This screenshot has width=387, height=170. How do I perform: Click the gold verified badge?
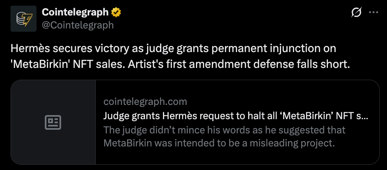click(116, 13)
